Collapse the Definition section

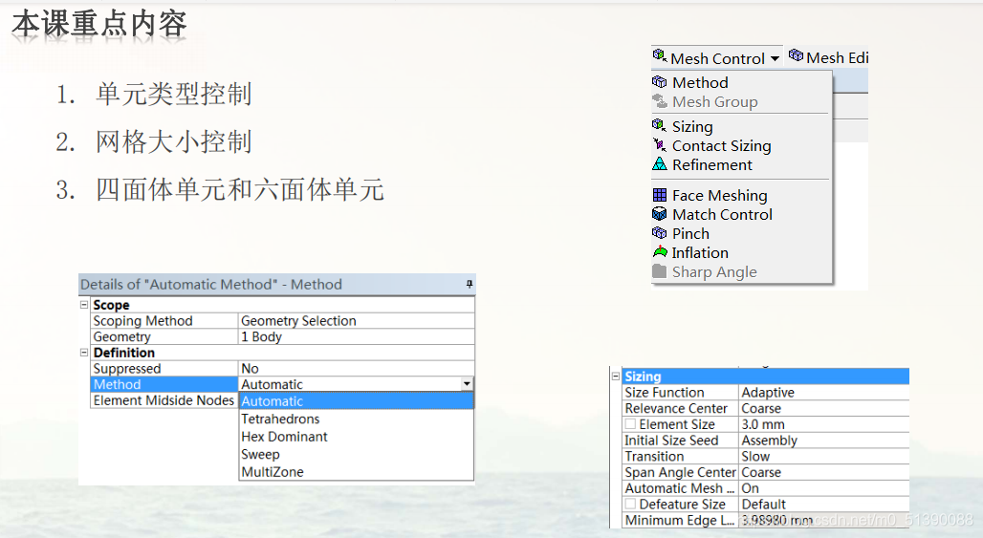[x=84, y=353]
